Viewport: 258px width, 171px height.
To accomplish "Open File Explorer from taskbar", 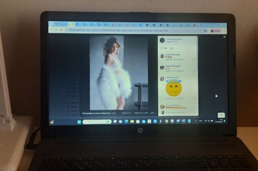I will (x=132, y=121).
